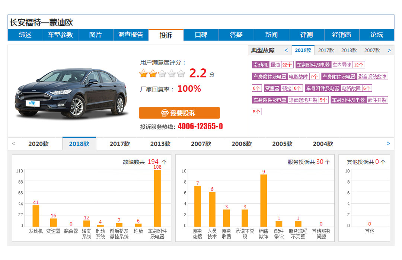Switch to the 口碑 tab
Image resolution: width=402 pixels, height=260 pixels.
point(201,35)
